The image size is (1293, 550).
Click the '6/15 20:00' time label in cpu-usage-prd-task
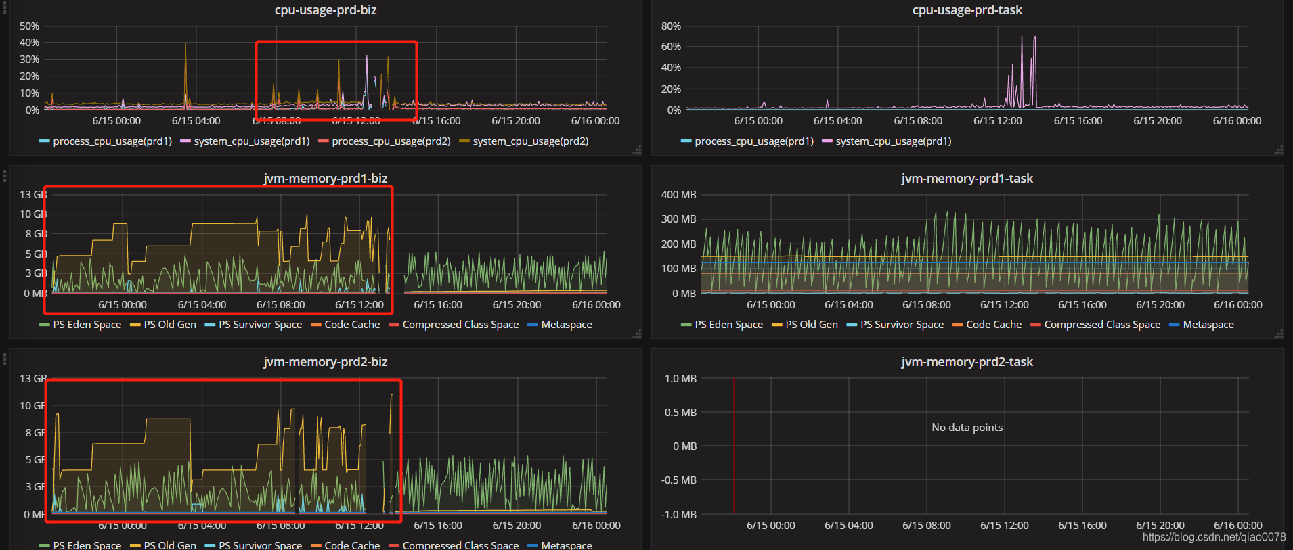pyautogui.click(x=1158, y=121)
